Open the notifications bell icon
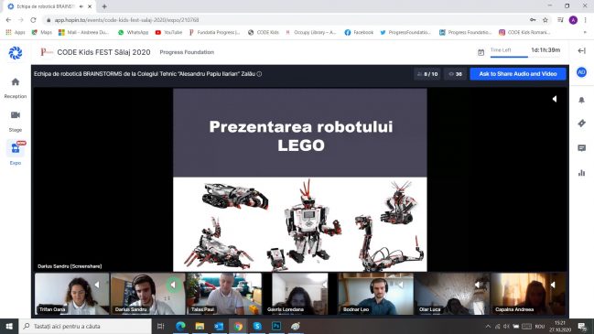The height and width of the screenshot is (334, 594). click(581, 100)
